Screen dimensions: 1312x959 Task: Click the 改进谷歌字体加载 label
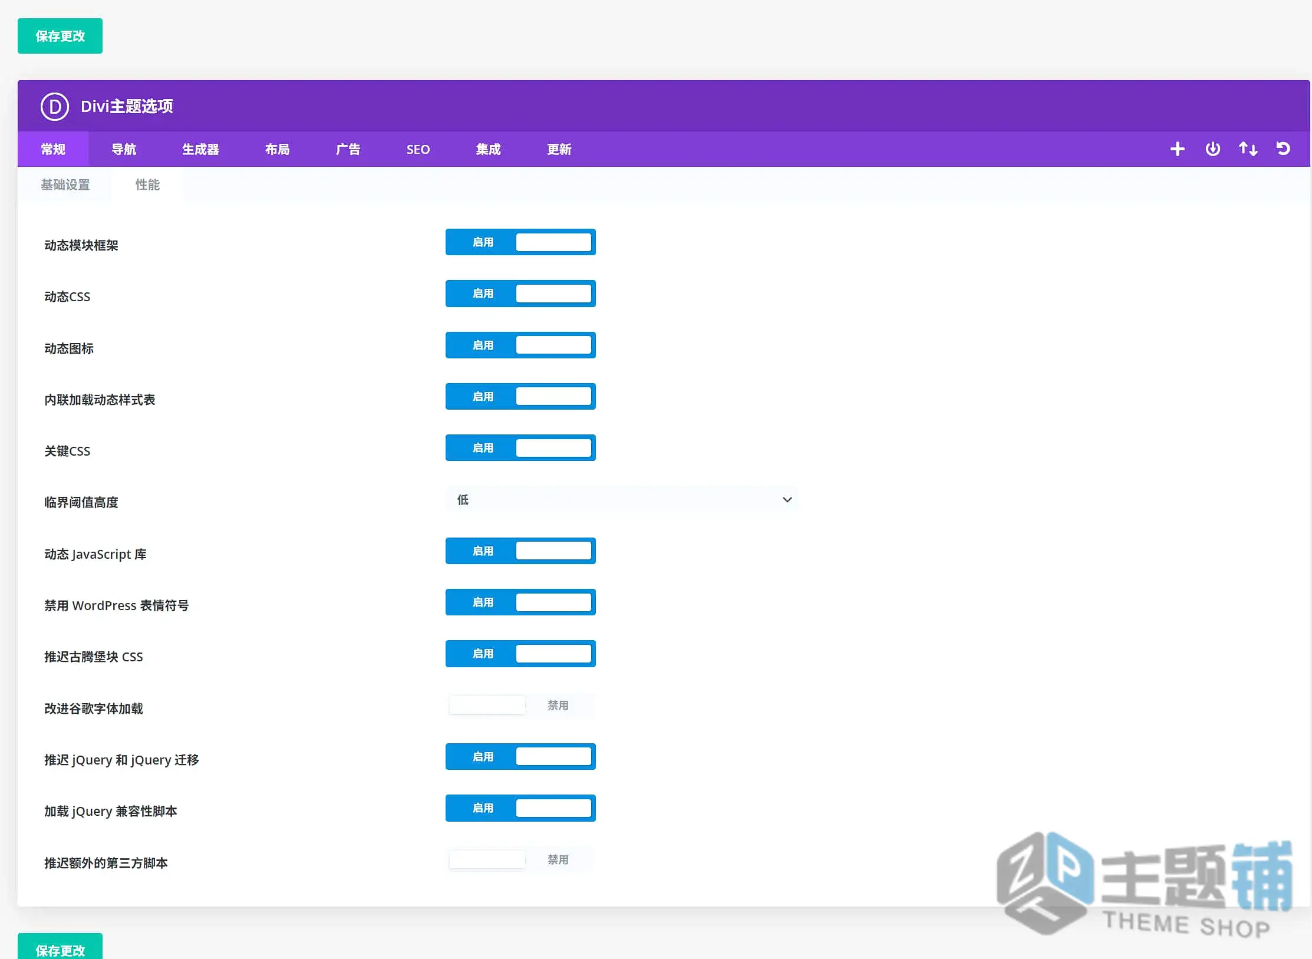pyautogui.click(x=94, y=708)
